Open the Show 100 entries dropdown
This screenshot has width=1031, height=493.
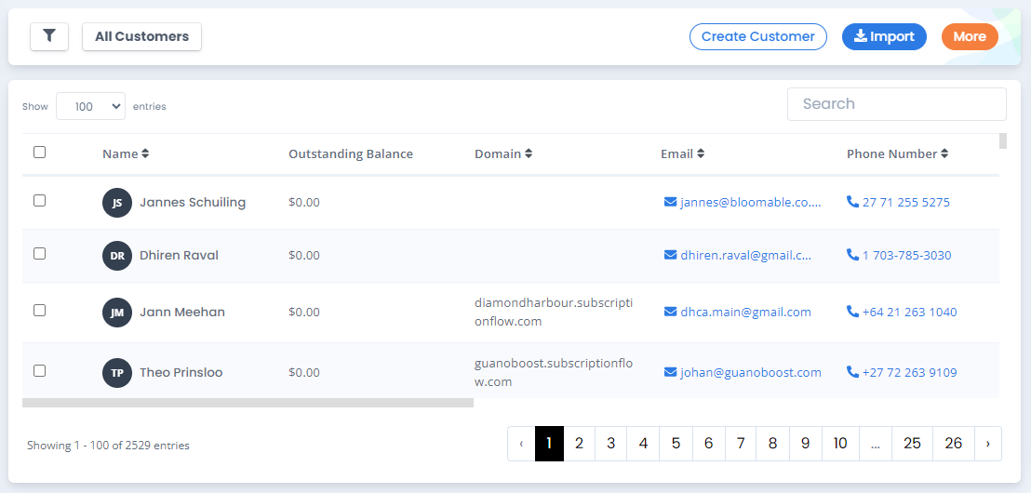coord(91,106)
